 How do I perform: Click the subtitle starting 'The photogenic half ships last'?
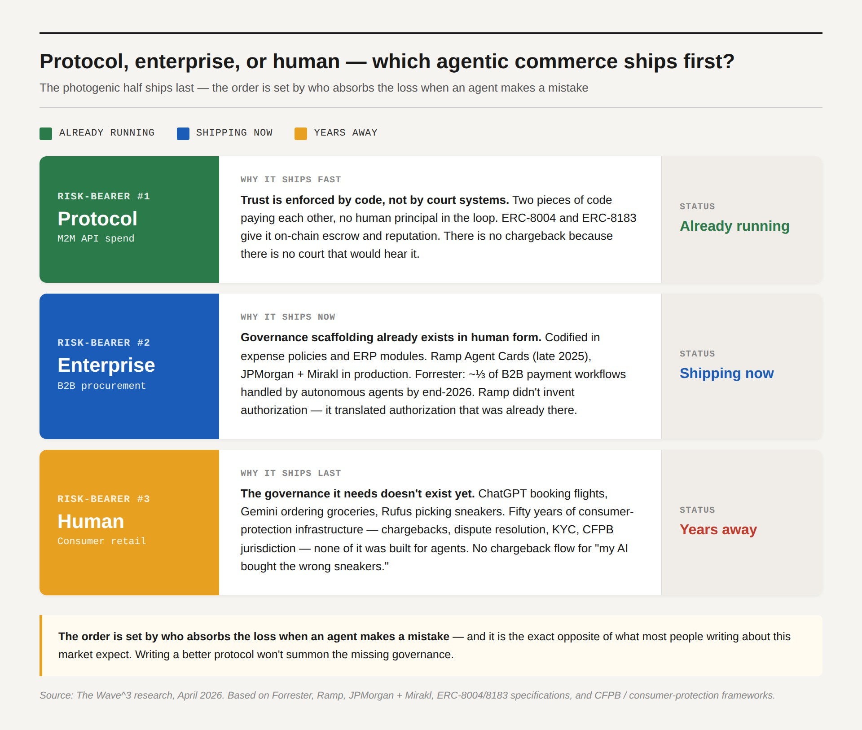pos(314,88)
